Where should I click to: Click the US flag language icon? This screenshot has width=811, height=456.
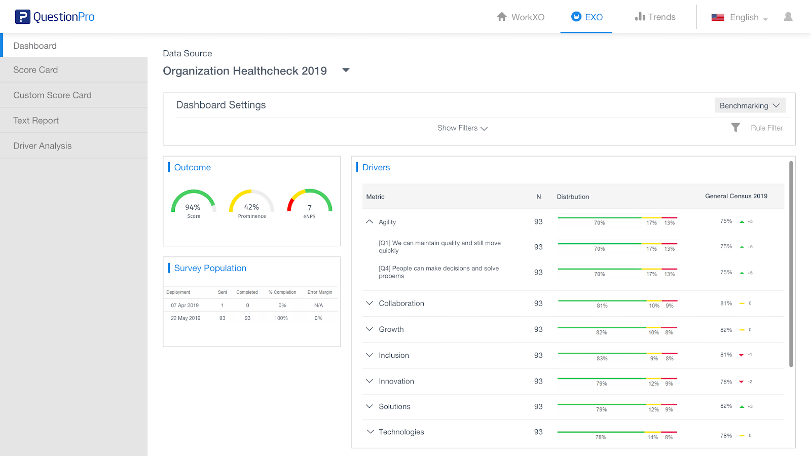717,17
